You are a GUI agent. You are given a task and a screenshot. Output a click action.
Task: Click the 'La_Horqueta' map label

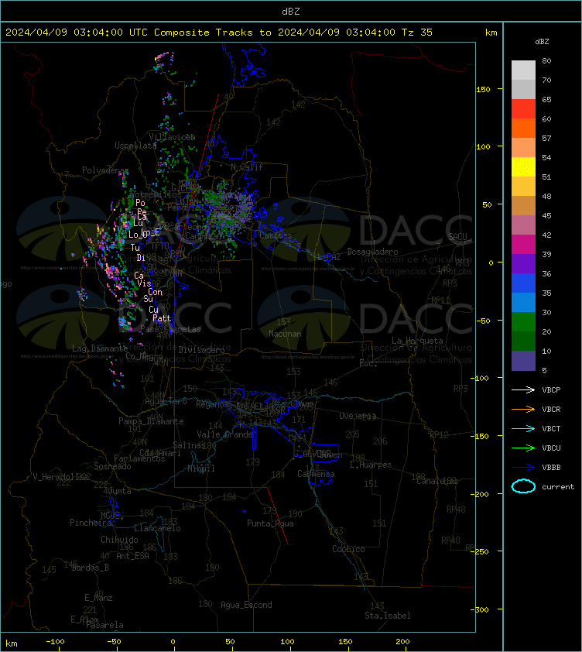point(417,341)
